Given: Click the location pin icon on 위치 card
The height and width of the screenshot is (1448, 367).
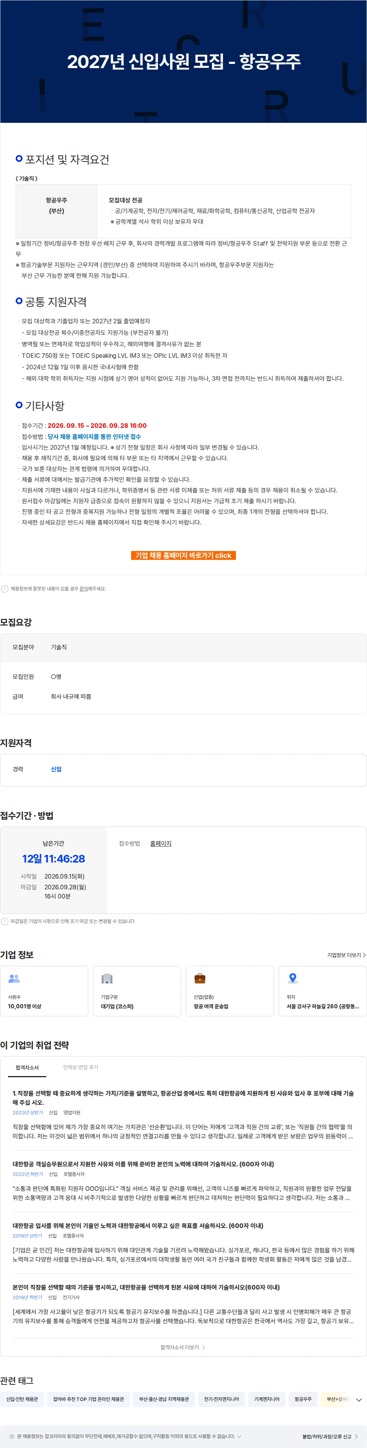Looking at the screenshot, I should [292, 978].
